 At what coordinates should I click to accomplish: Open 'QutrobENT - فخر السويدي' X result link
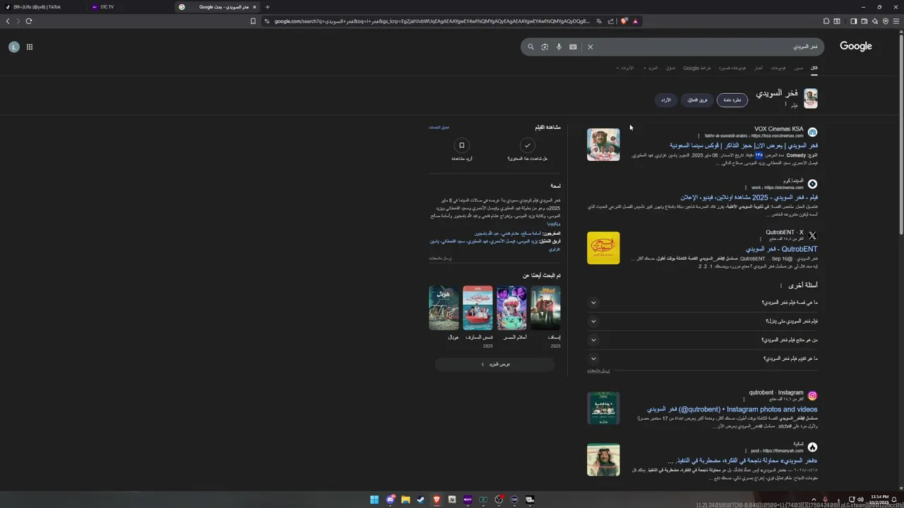click(782, 249)
